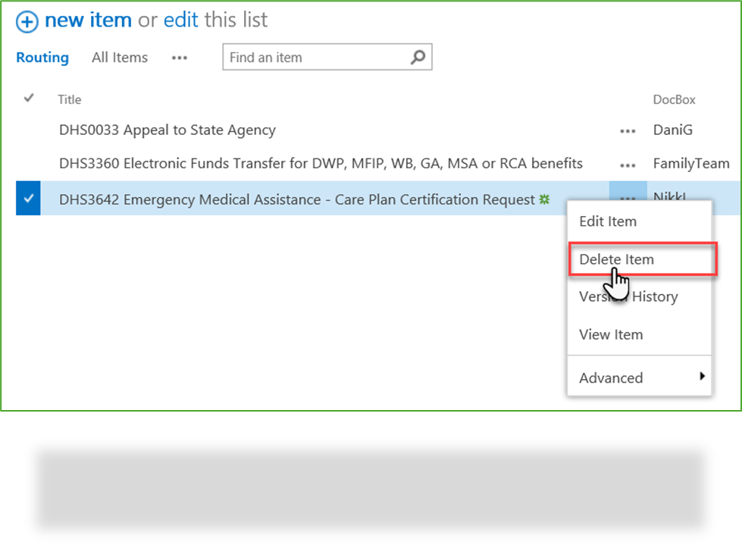The image size is (742, 548).
Task: Toggle the select-all checkmark in header
Action: pyautogui.click(x=29, y=98)
